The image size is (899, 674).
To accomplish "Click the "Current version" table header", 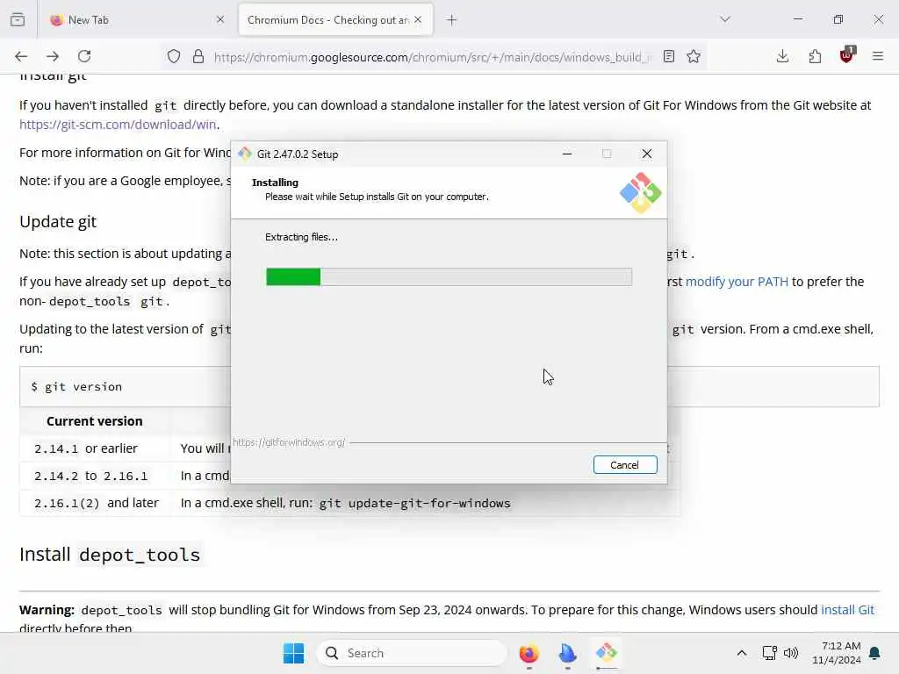I will (95, 421).
